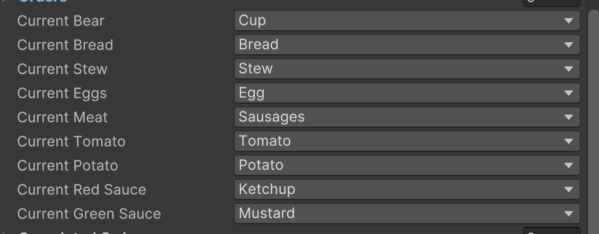The height and width of the screenshot is (234, 599).
Task: Open the Current Tomato dropdown
Action: (407, 141)
